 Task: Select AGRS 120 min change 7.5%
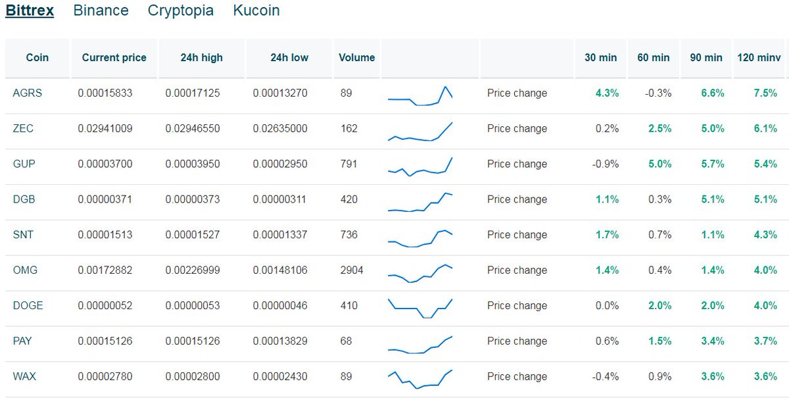(765, 93)
